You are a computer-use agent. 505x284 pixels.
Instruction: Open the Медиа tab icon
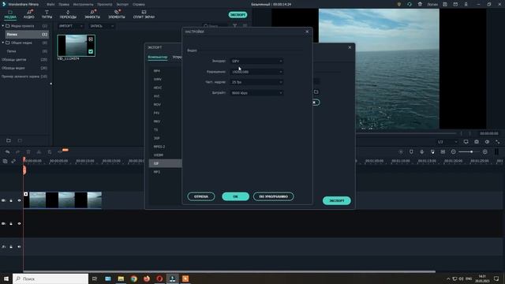(x=10, y=14)
